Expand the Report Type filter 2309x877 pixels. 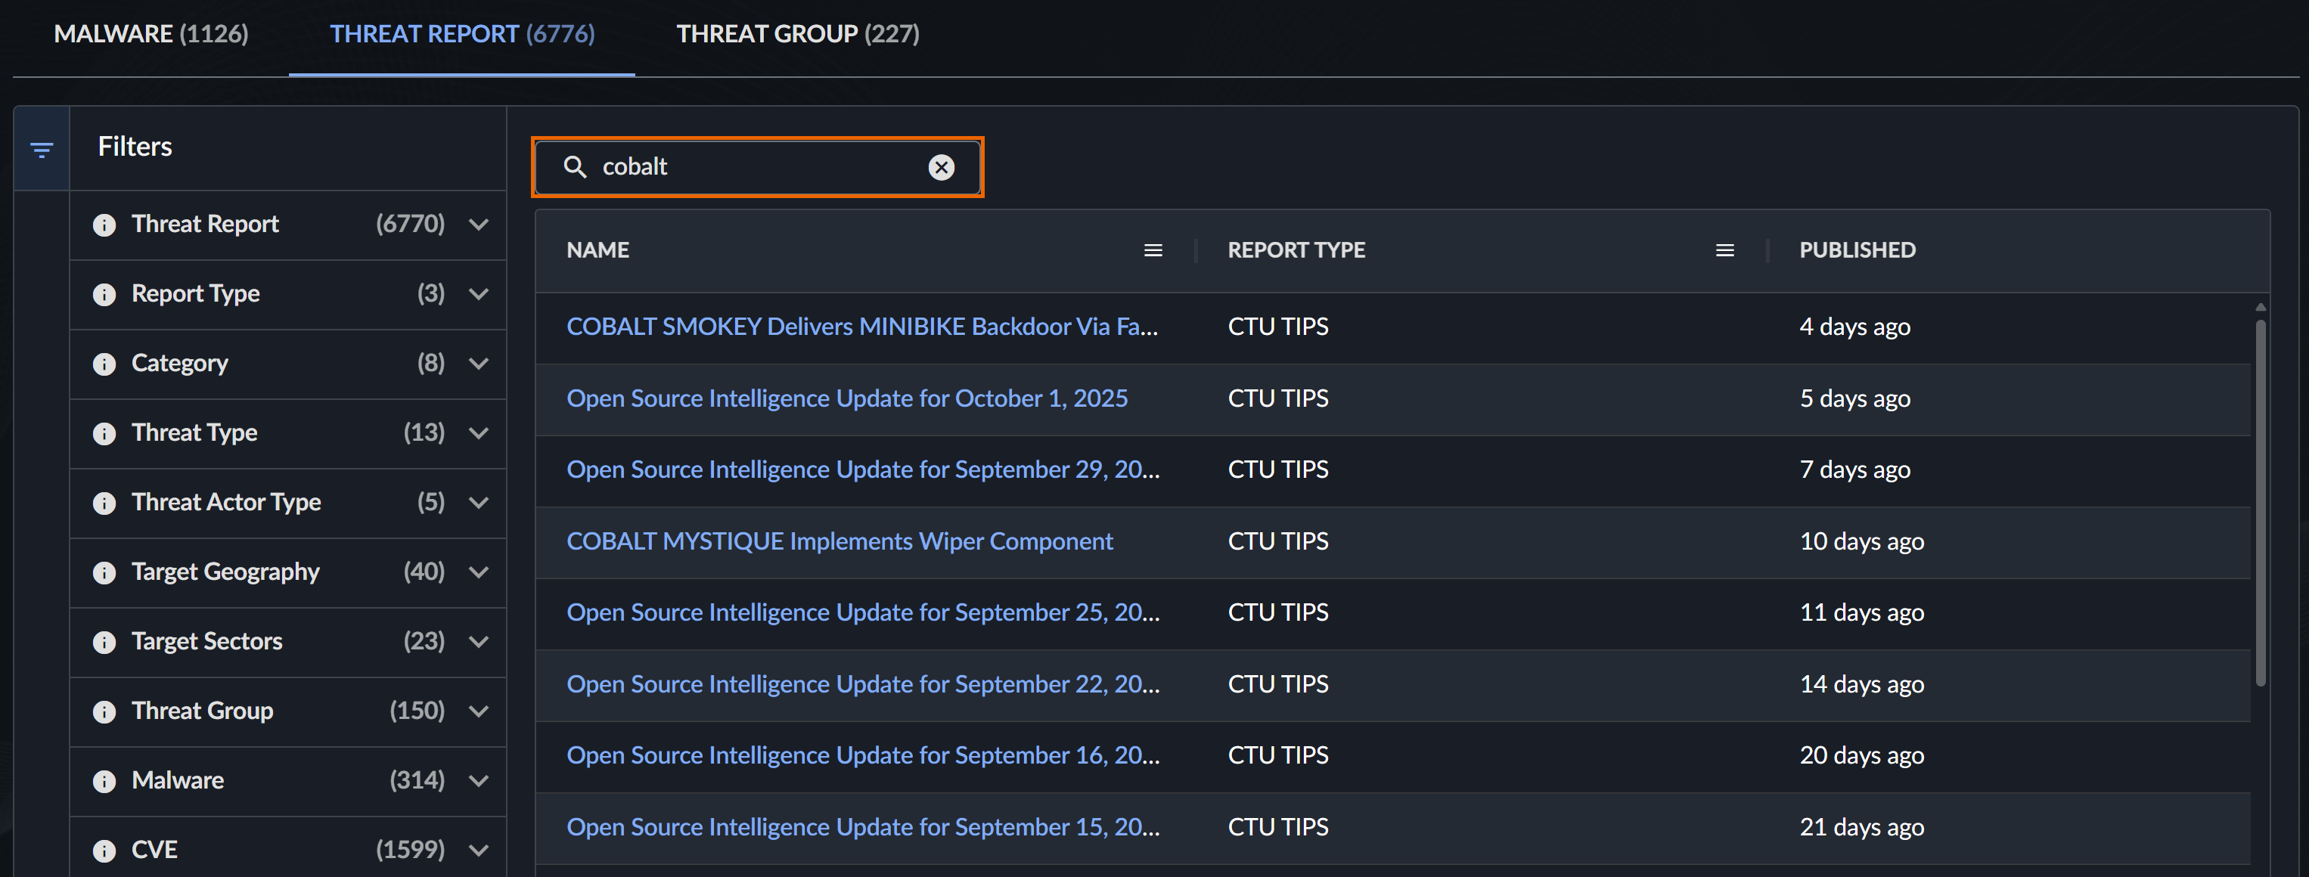click(479, 294)
